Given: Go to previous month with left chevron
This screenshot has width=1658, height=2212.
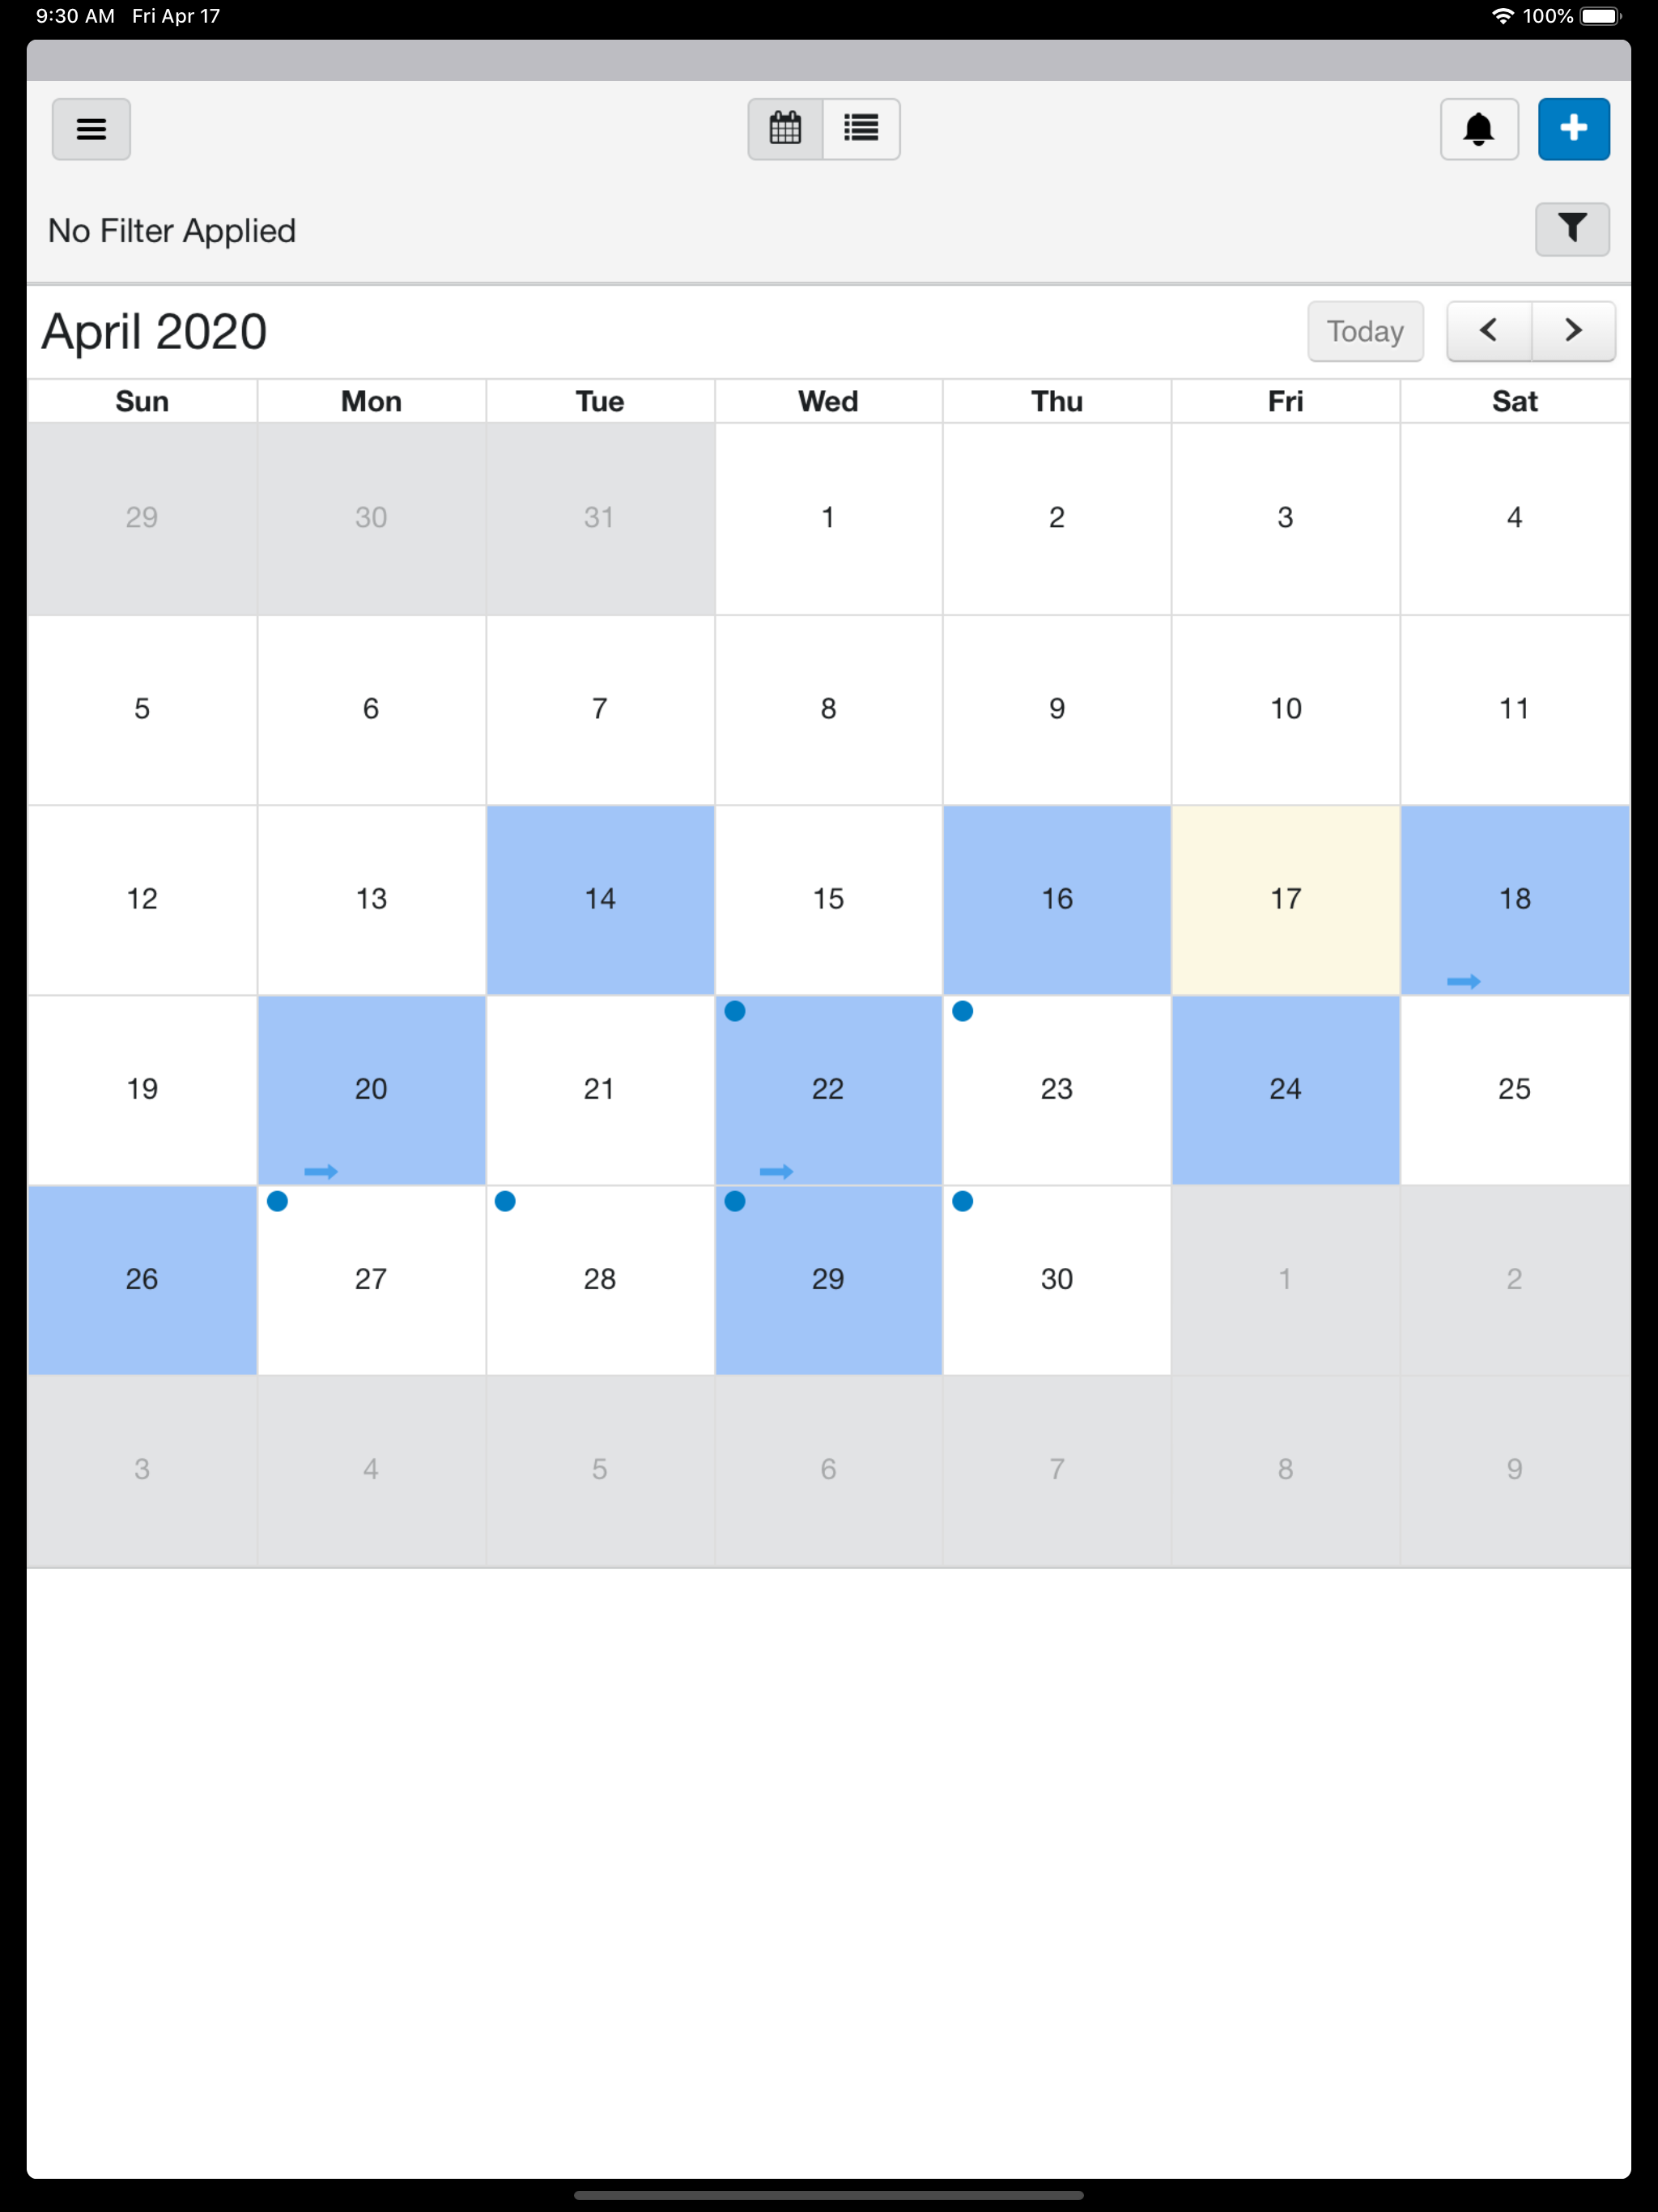Looking at the screenshot, I should pyautogui.click(x=1489, y=330).
